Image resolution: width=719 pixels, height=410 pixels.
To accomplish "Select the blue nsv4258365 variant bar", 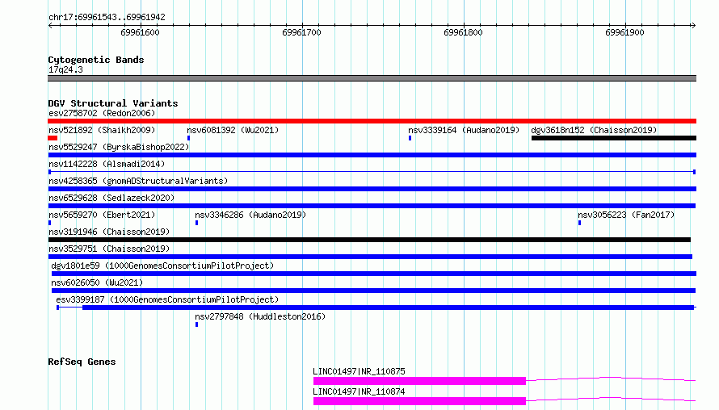I will click(x=372, y=189).
